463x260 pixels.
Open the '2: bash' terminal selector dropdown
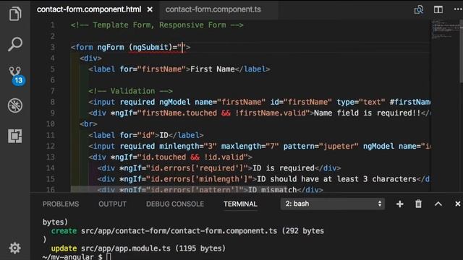click(x=333, y=204)
